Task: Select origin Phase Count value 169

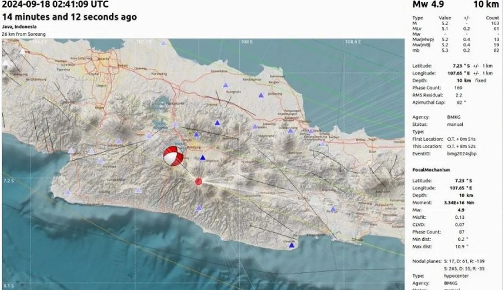Action: (x=458, y=88)
